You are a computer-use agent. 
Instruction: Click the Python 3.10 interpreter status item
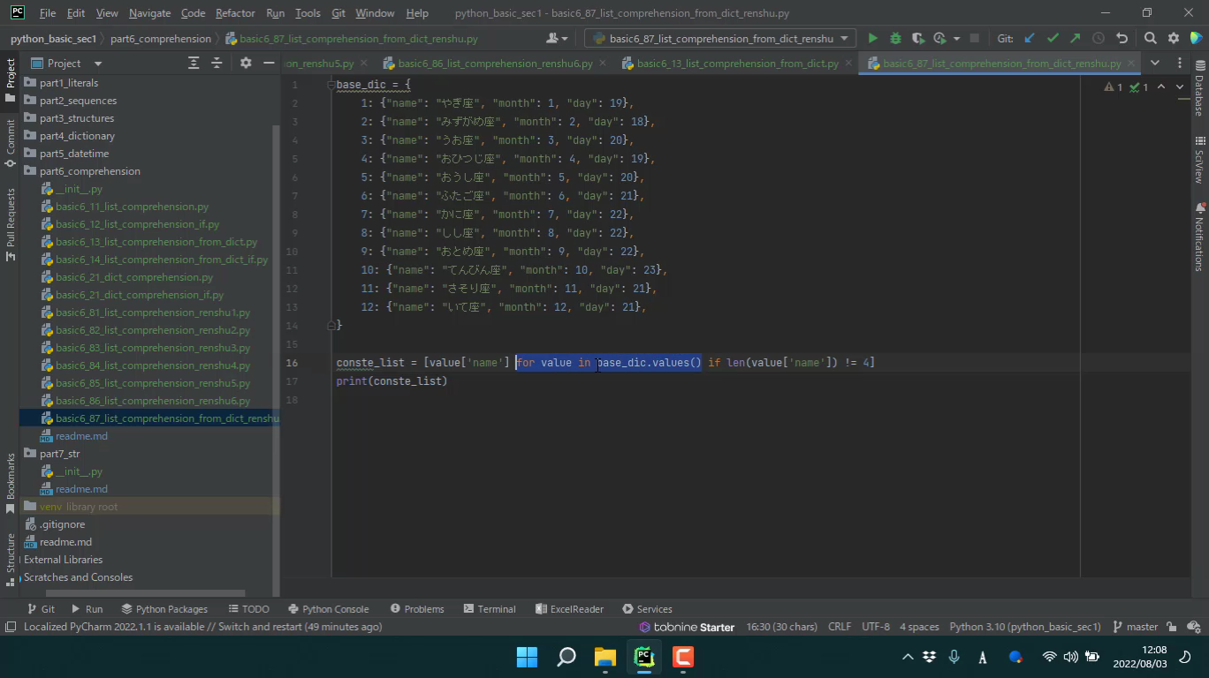click(1024, 627)
